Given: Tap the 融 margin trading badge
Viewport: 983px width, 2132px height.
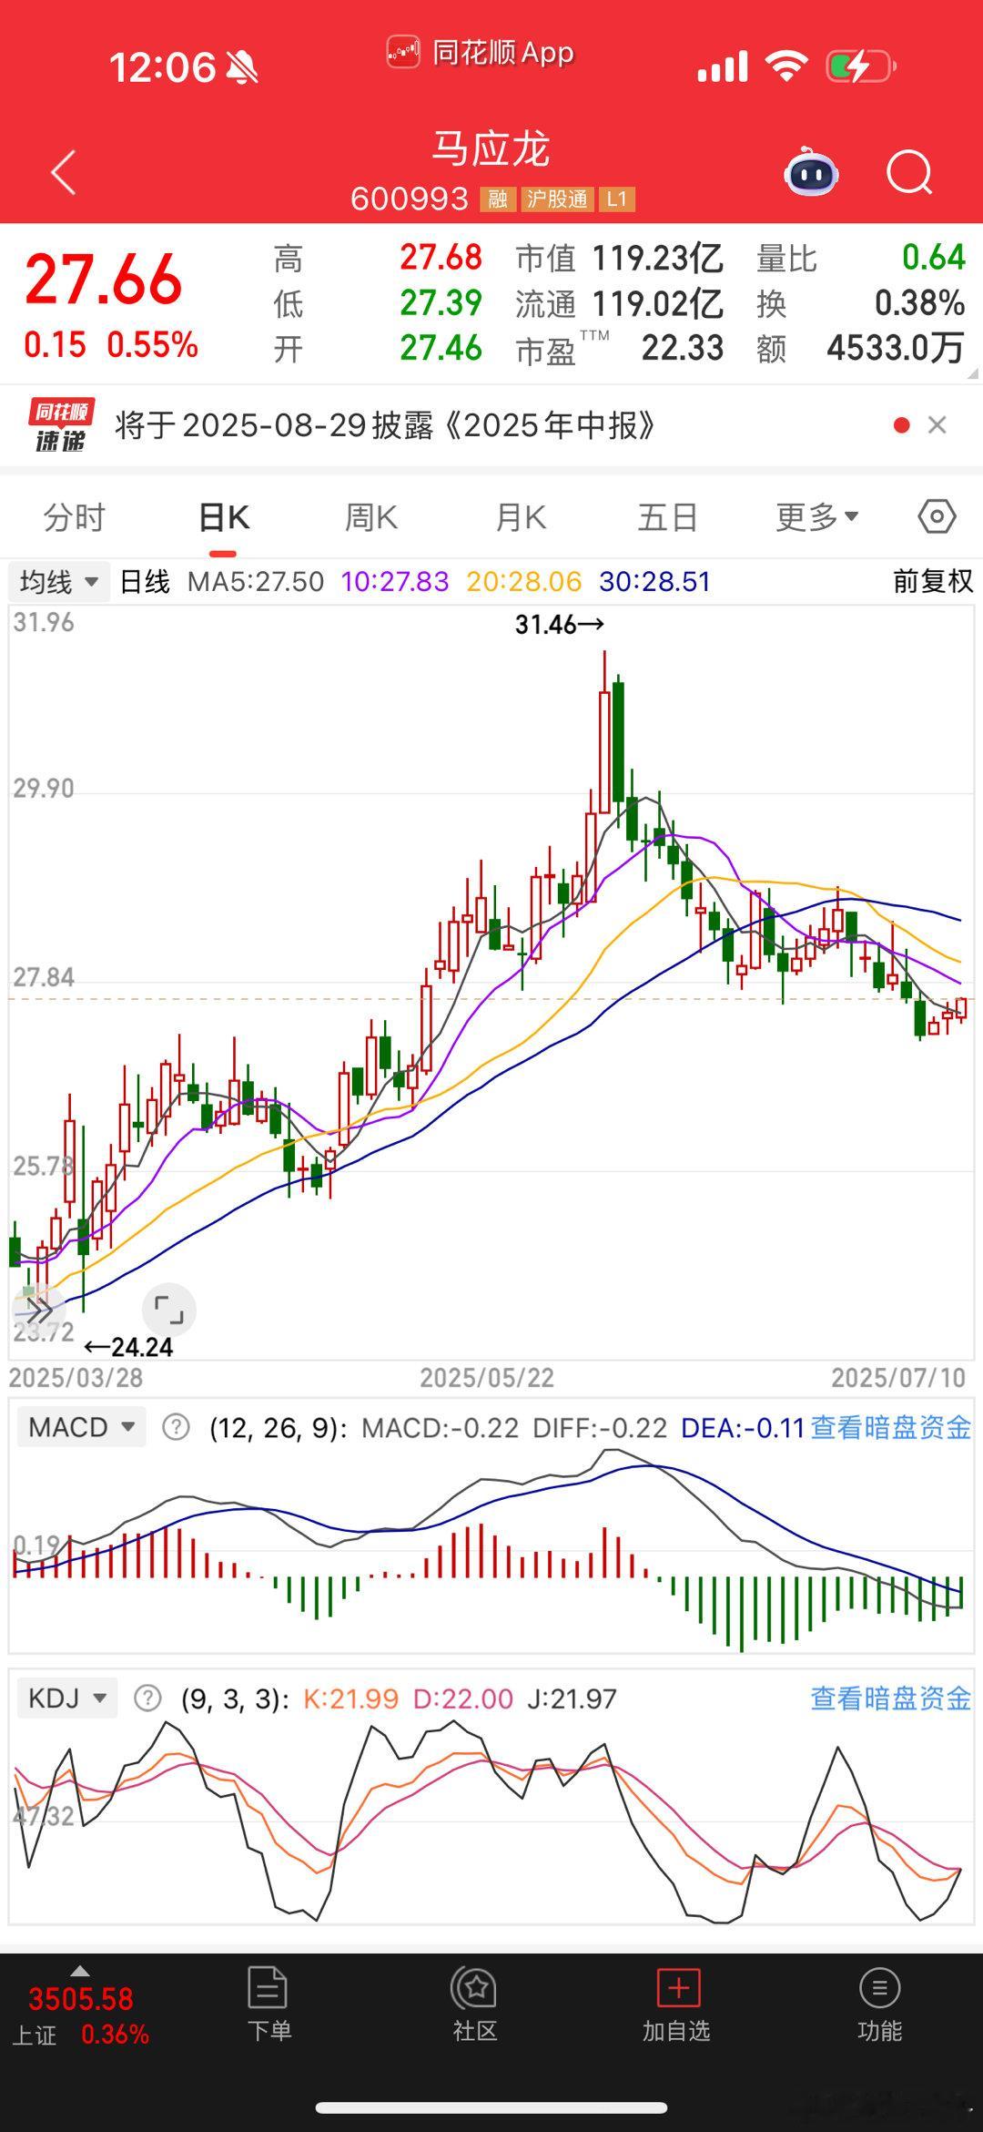Looking at the screenshot, I should click(498, 199).
